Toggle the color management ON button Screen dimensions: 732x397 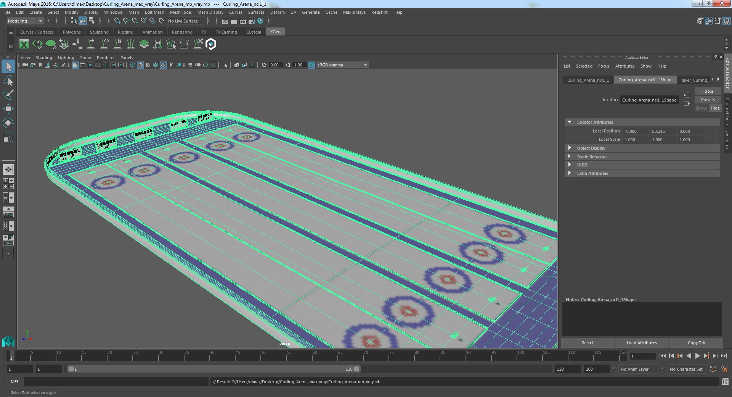(x=311, y=65)
